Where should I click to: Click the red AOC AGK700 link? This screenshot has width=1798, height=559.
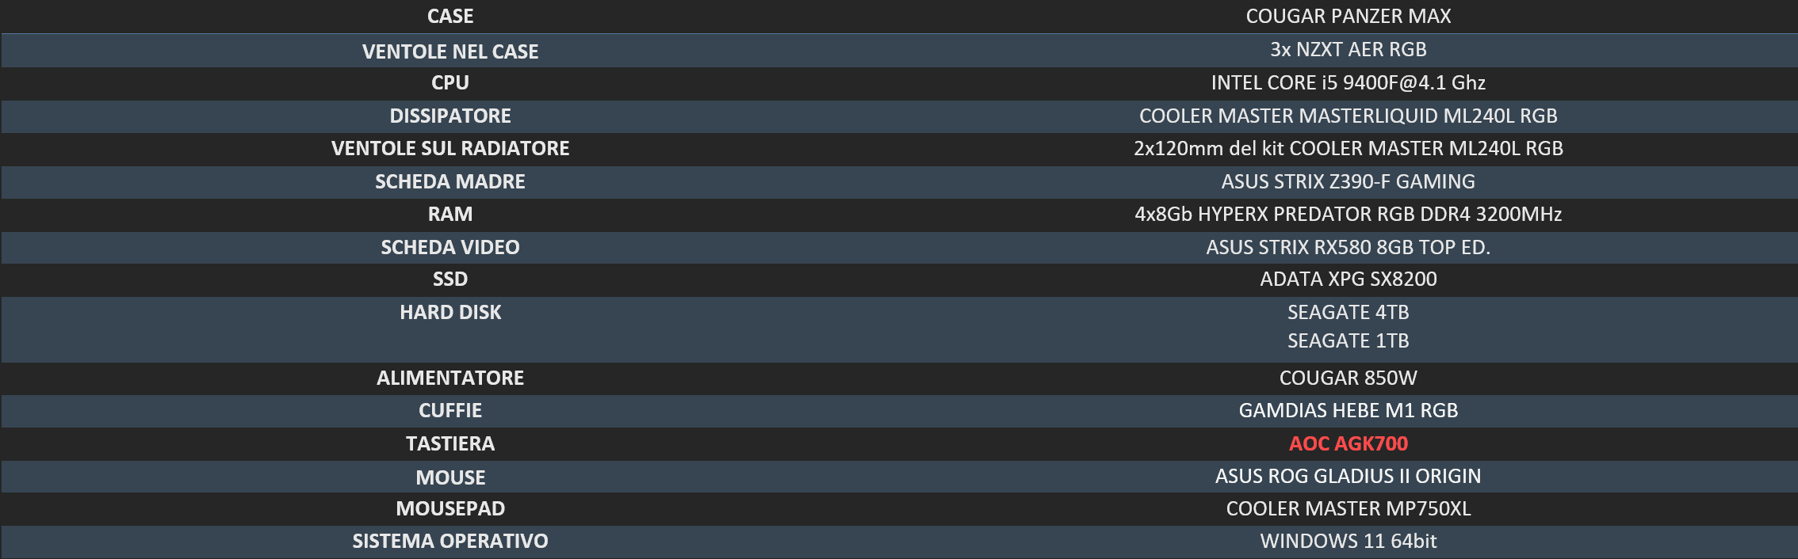click(x=1348, y=443)
